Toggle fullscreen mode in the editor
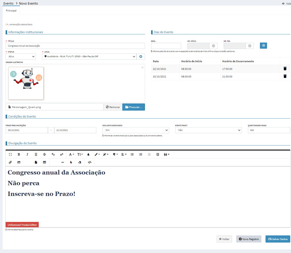Image resolution: width=291 pixels, height=253 pixels. tap(10, 154)
